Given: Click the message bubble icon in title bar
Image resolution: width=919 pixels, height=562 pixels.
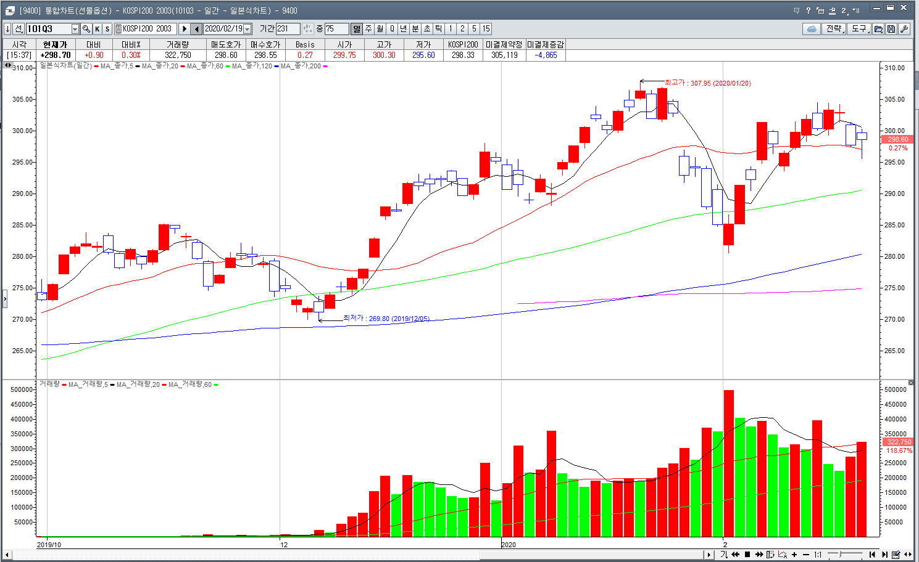Looking at the screenshot, I should [x=797, y=10].
